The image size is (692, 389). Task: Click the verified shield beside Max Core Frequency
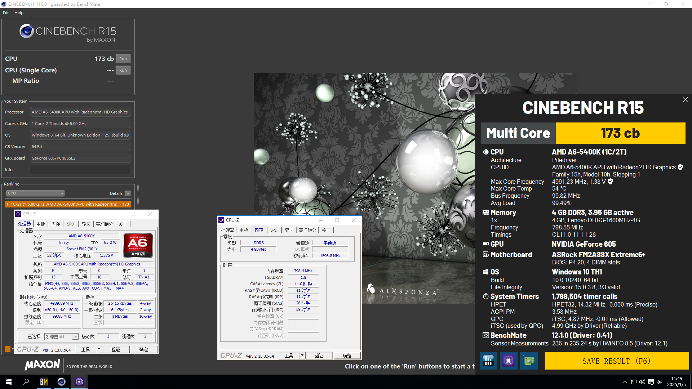[x=610, y=182]
